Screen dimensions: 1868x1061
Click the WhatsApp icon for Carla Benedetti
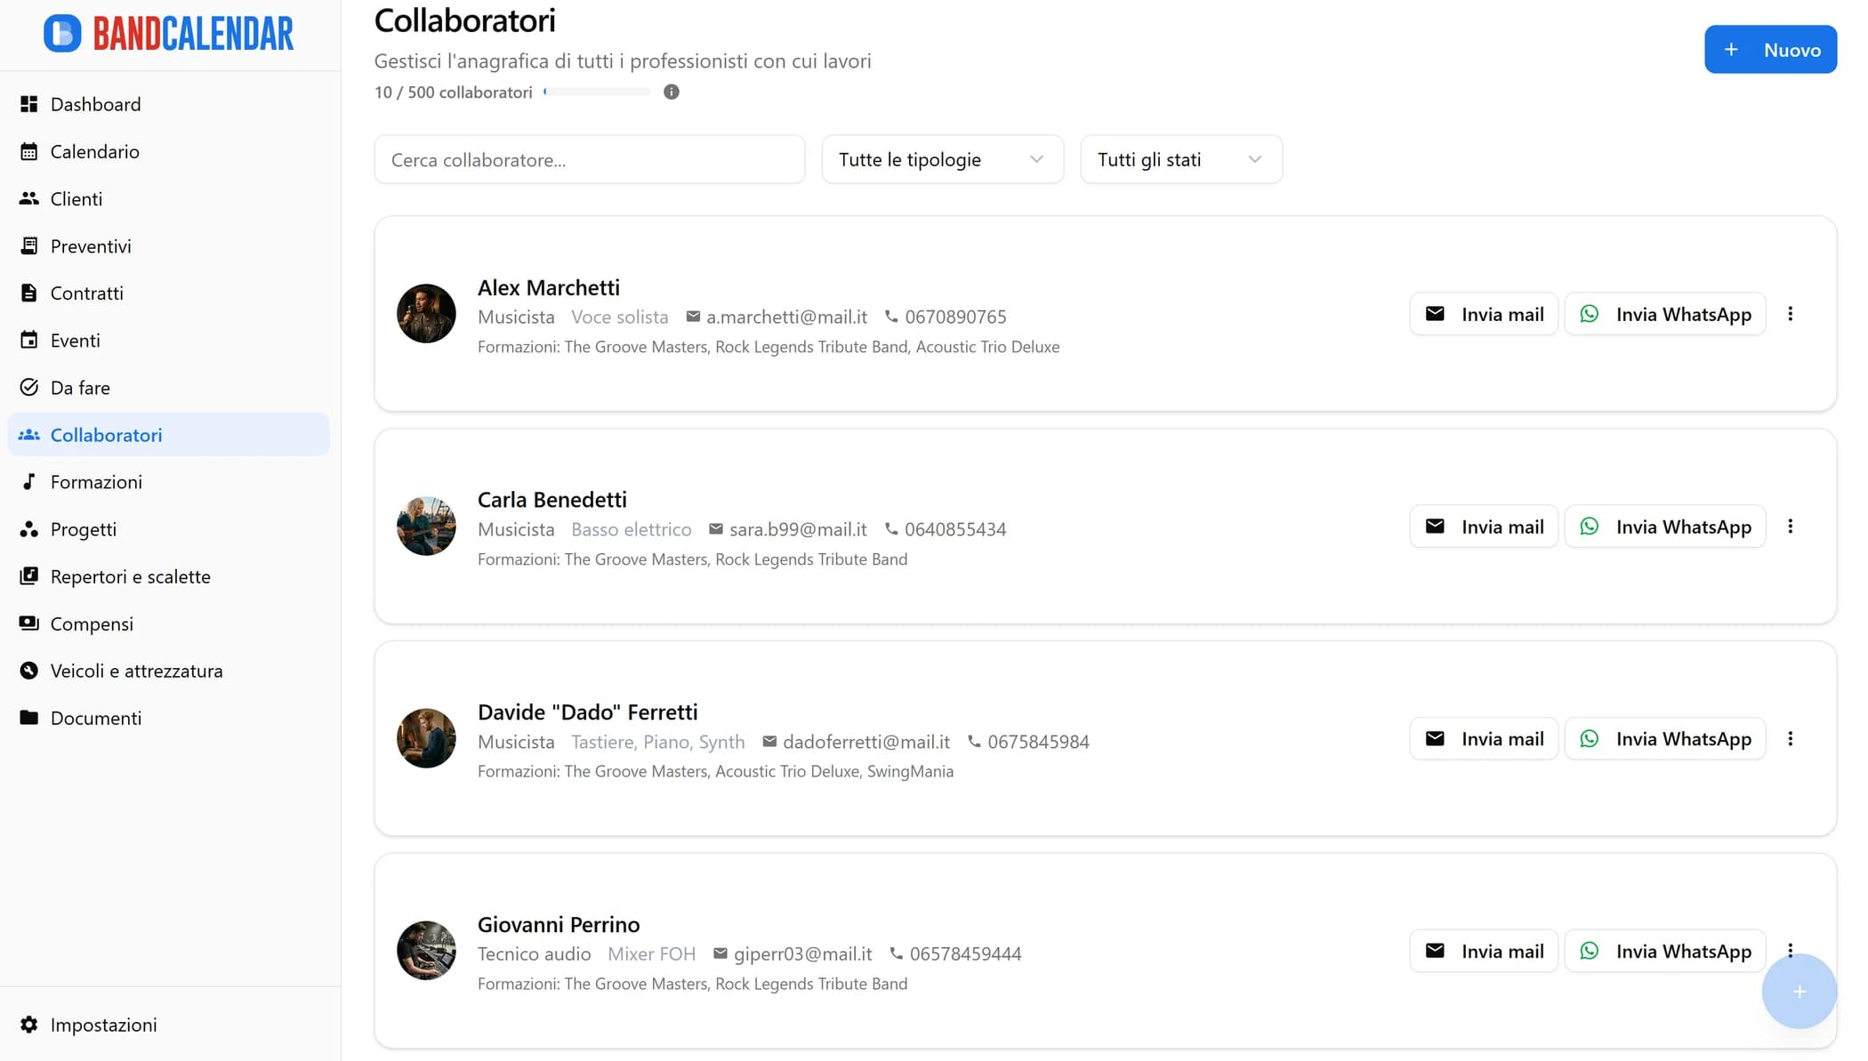pos(1589,526)
